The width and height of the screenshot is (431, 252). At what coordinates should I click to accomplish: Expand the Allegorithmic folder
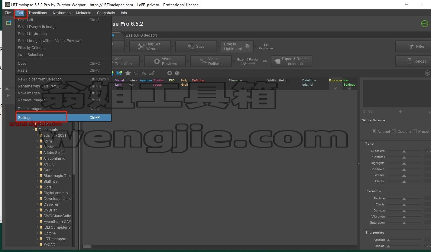[x=38, y=158]
